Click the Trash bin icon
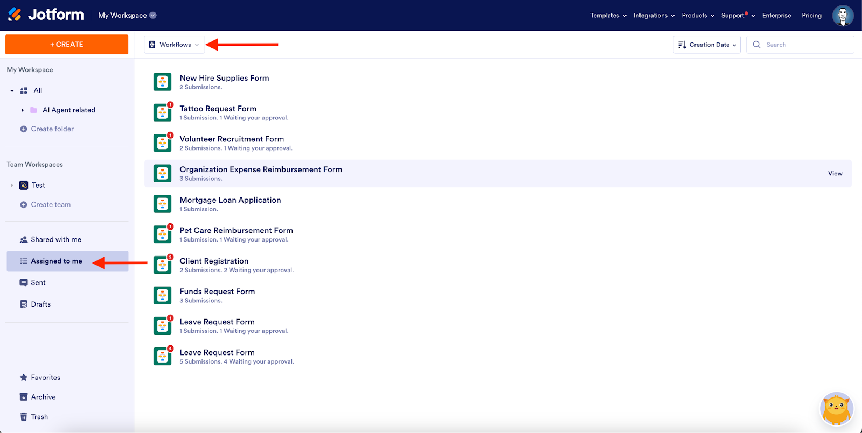 [24, 417]
